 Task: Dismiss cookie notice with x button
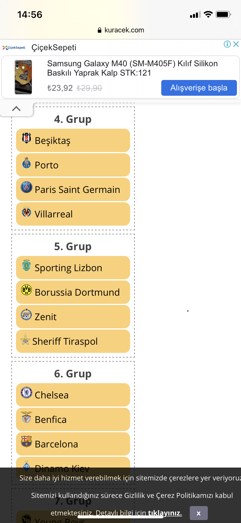tap(199, 513)
